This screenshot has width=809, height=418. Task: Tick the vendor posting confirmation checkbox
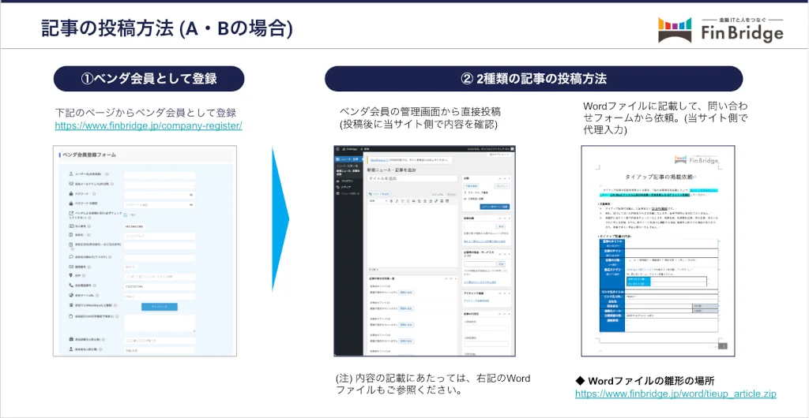point(125,215)
